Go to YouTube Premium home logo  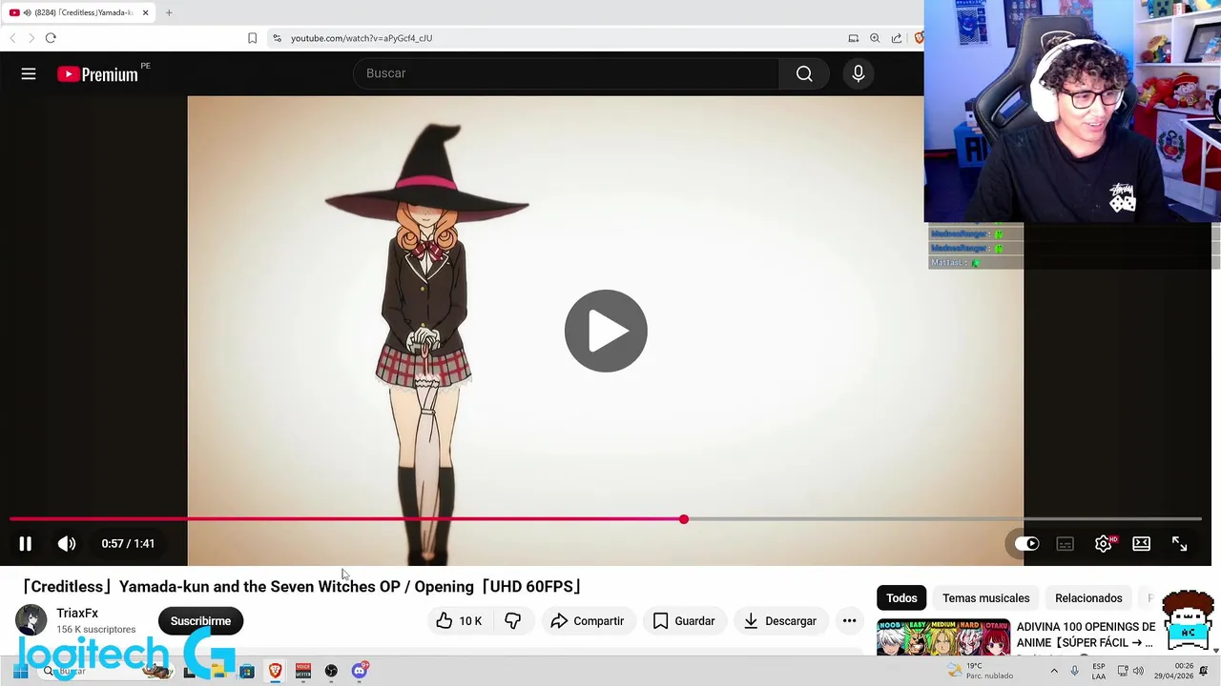click(98, 74)
